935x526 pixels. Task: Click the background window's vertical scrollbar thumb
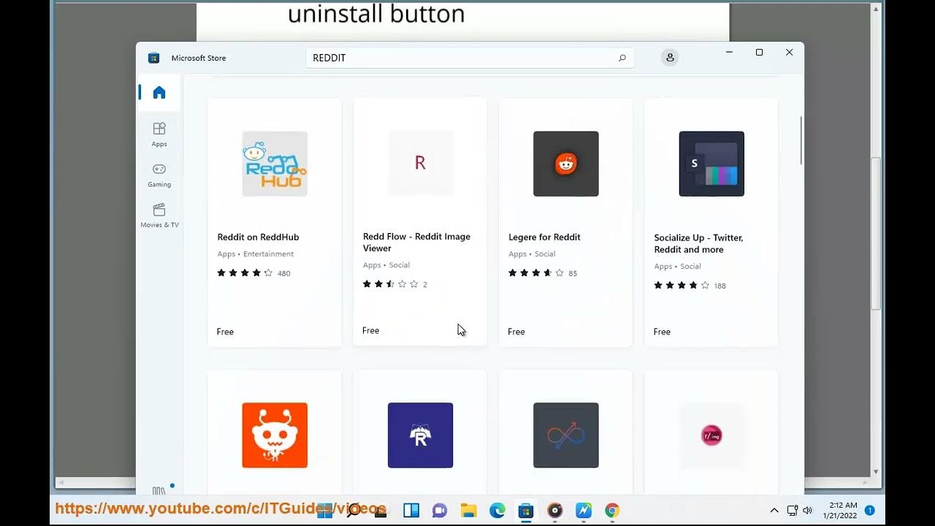(877, 232)
